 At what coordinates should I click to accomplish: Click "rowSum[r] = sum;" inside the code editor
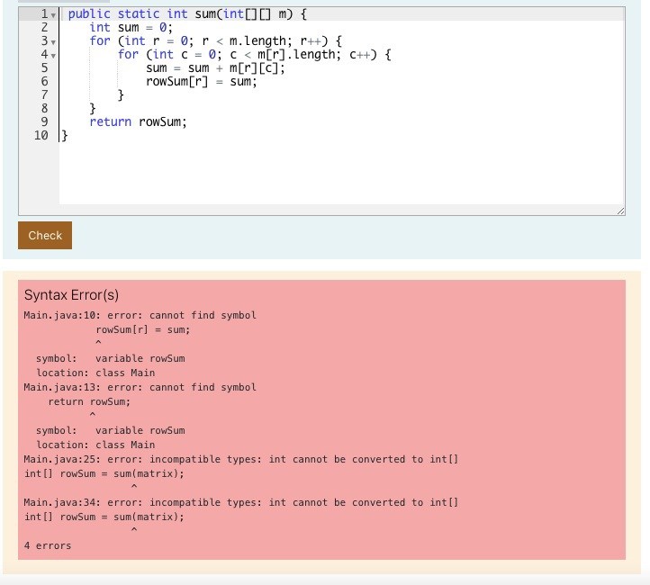coord(201,82)
